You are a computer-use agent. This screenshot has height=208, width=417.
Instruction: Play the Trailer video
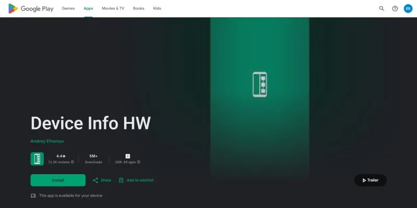coord(371,180)
